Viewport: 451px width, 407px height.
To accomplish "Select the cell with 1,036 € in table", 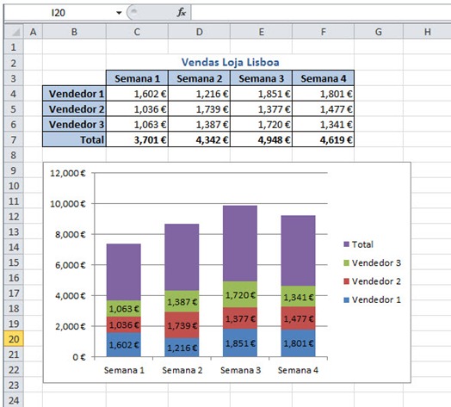I will [137, 109].
